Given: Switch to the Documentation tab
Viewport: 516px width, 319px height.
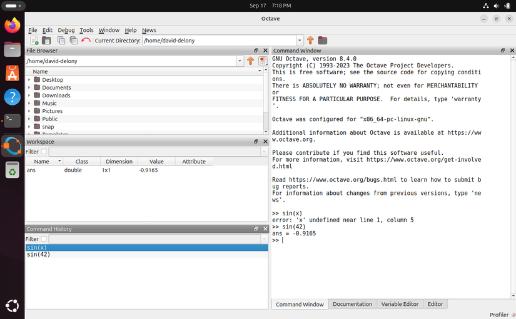Looking at the screenshot, I should pyautogui.click(x=352, y=304).
